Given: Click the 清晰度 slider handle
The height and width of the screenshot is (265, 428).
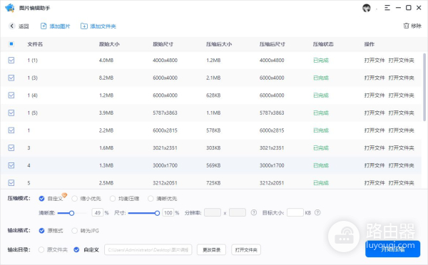Looking at the screenshot, I should [x=71, y=213].
